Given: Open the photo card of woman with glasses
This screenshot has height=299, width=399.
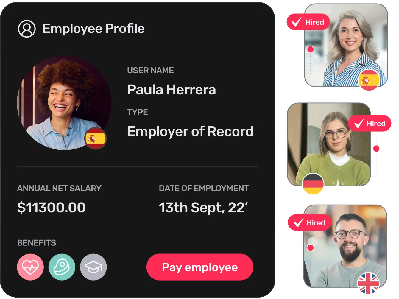Looking at the screenshot, I should [x=329, y=144].
